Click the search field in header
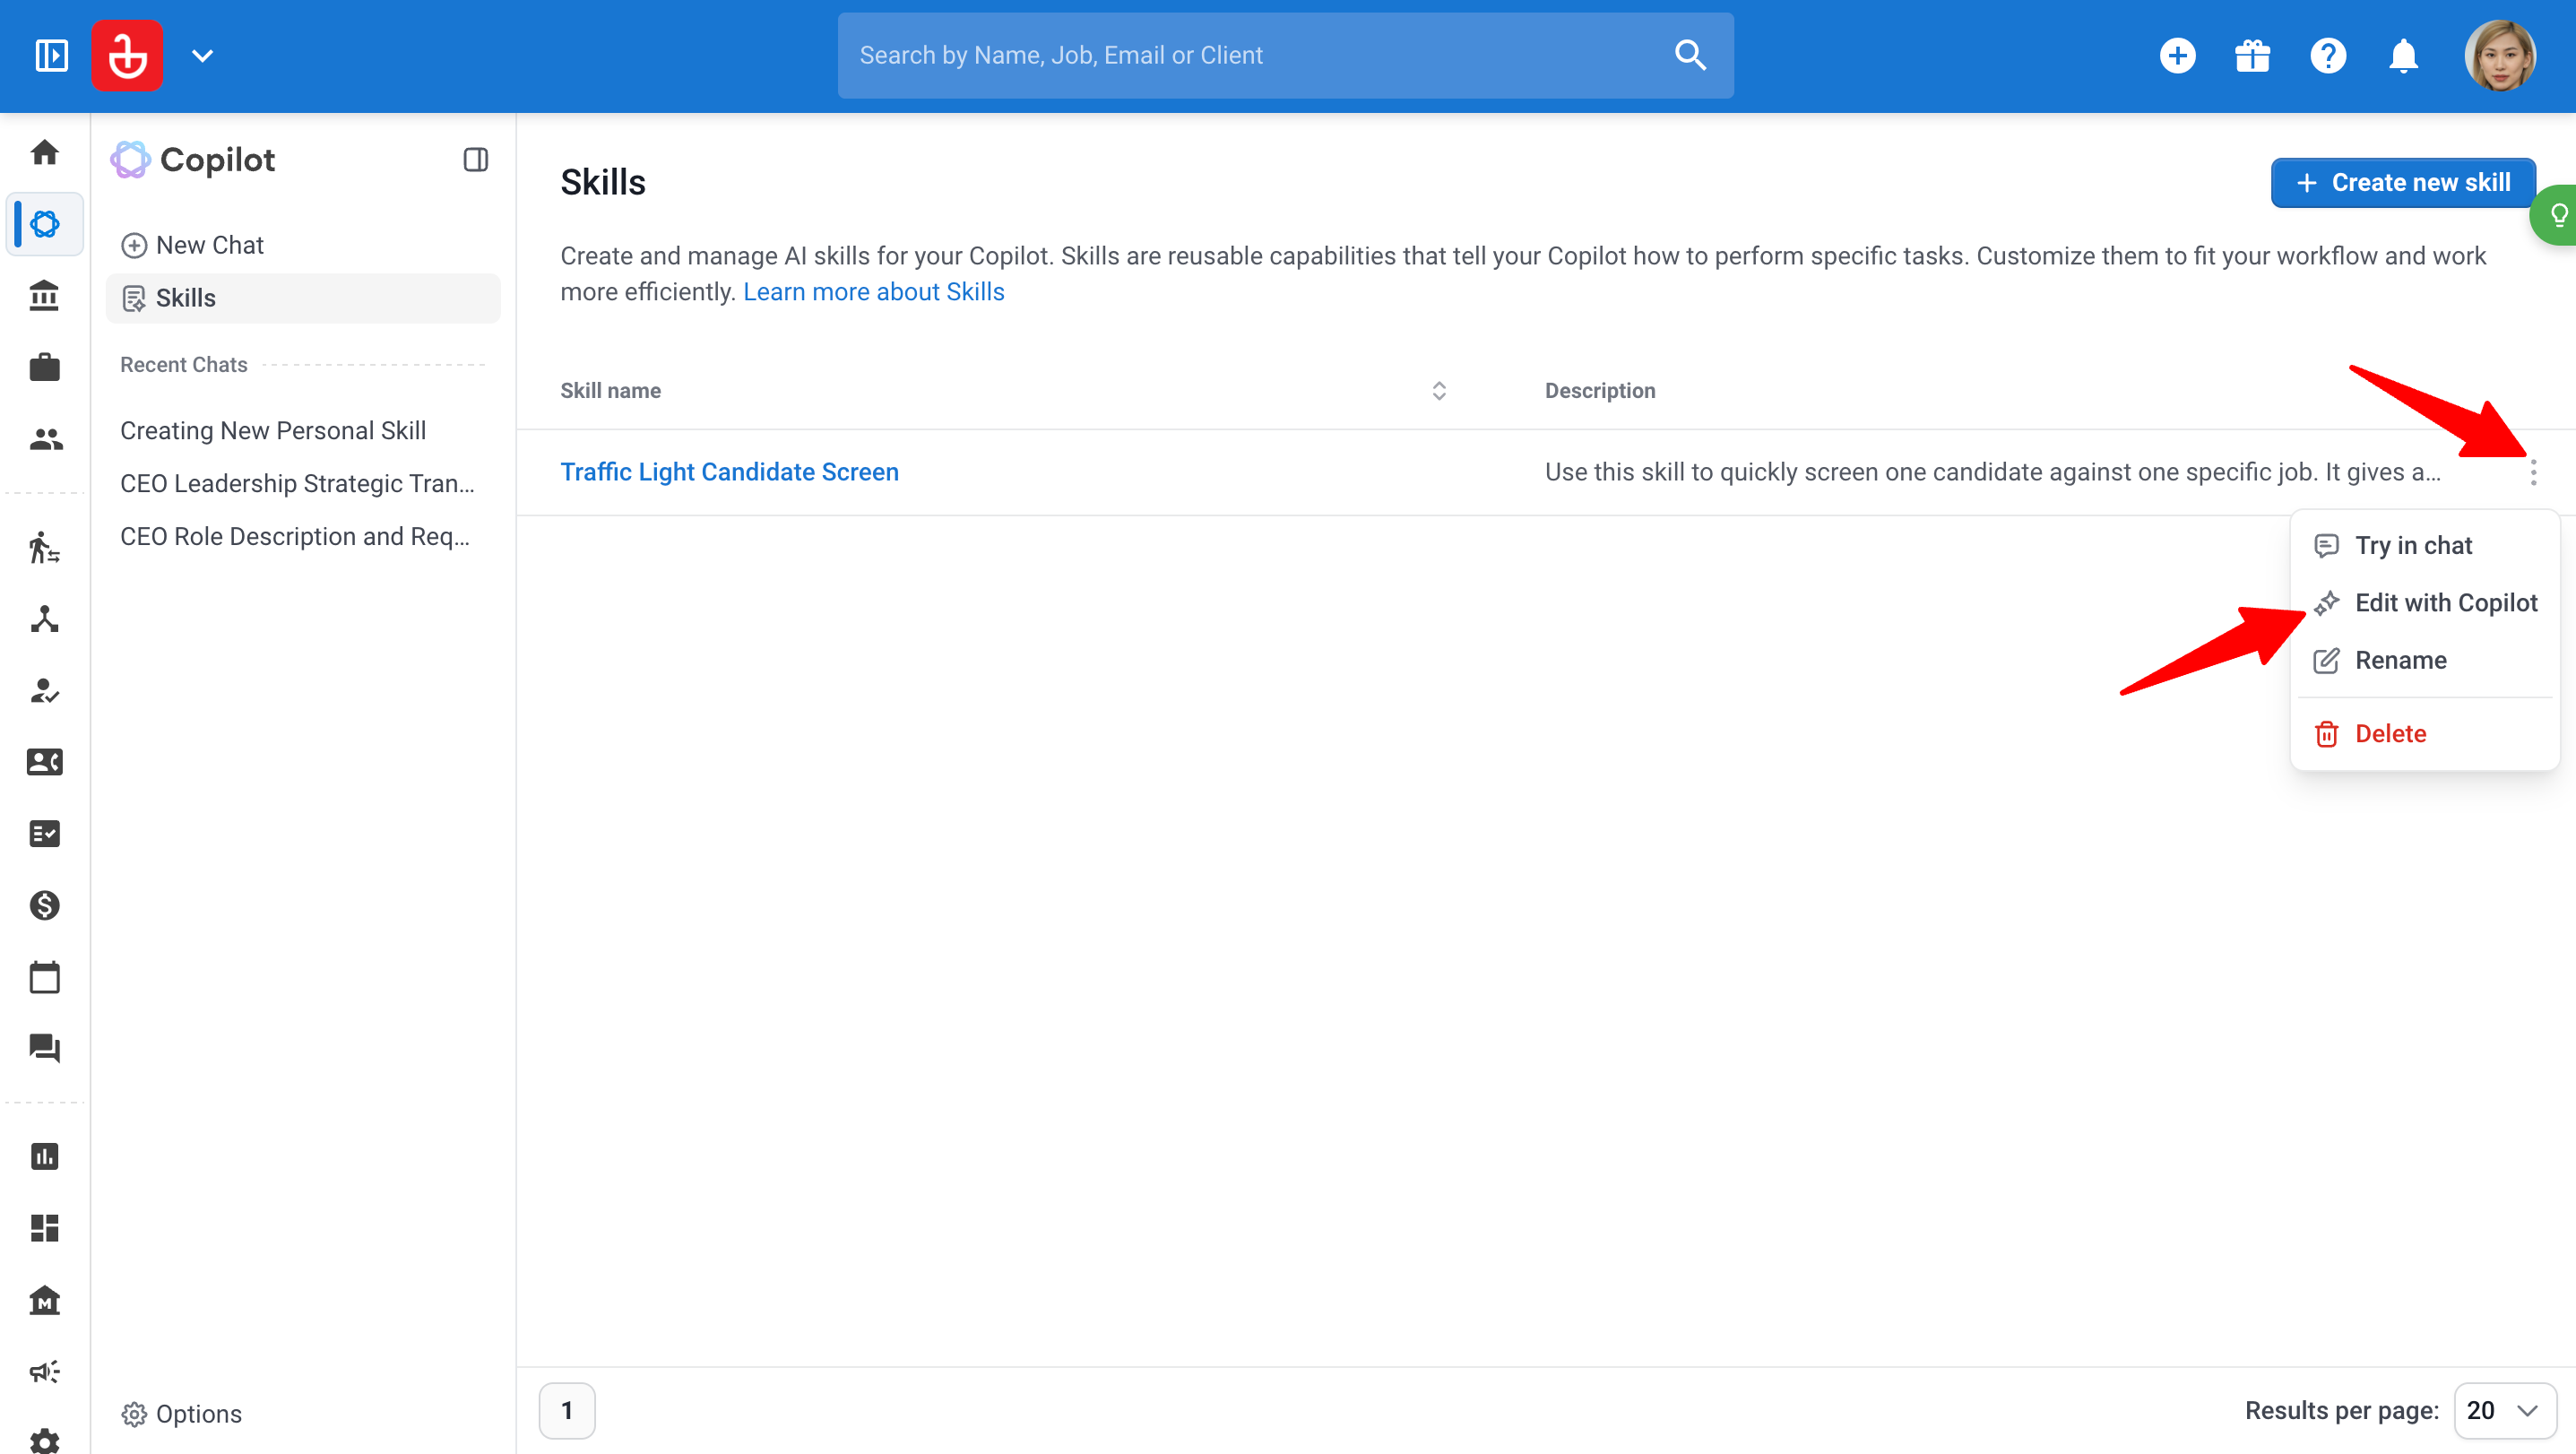The width and height of the screenshot is (2576, 1454). click(x=1285, y=55)
